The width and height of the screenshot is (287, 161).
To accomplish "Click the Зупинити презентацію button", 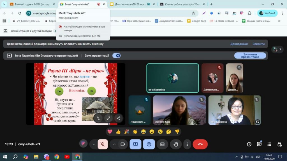I will coord(250,55).
